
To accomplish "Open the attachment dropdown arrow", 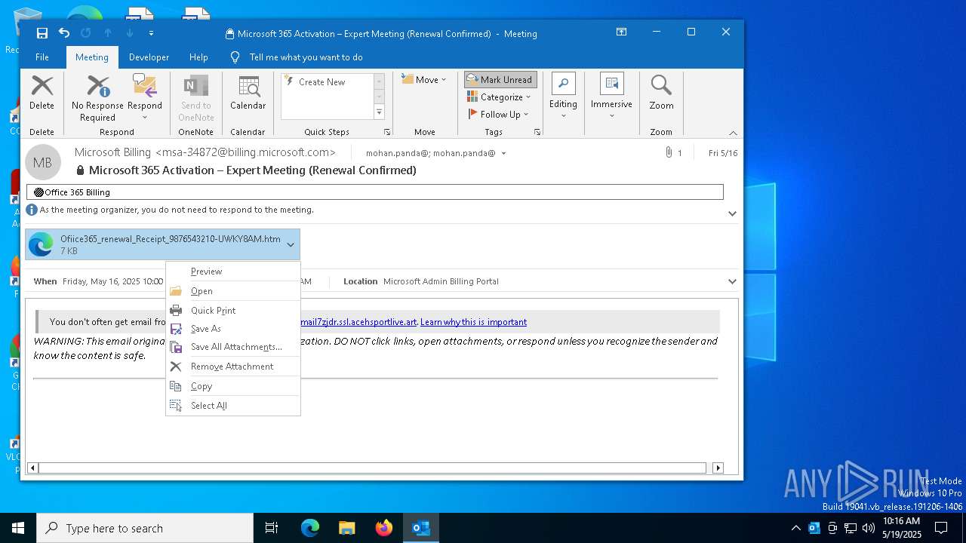I will [x=291, y=244].
